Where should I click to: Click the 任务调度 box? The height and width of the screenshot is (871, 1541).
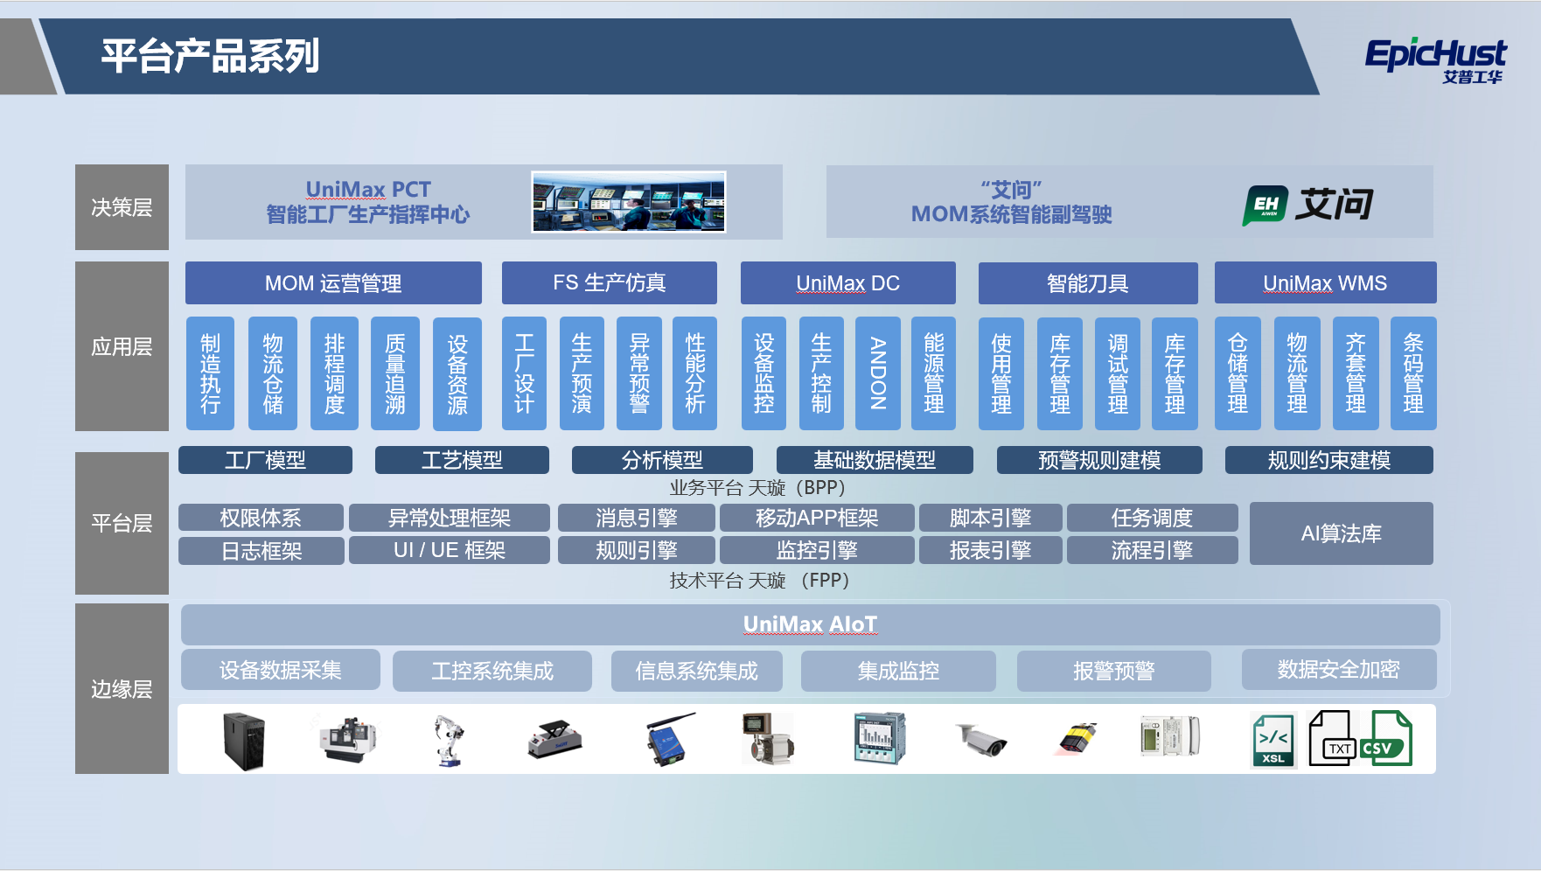click(x=1153, y=518)
